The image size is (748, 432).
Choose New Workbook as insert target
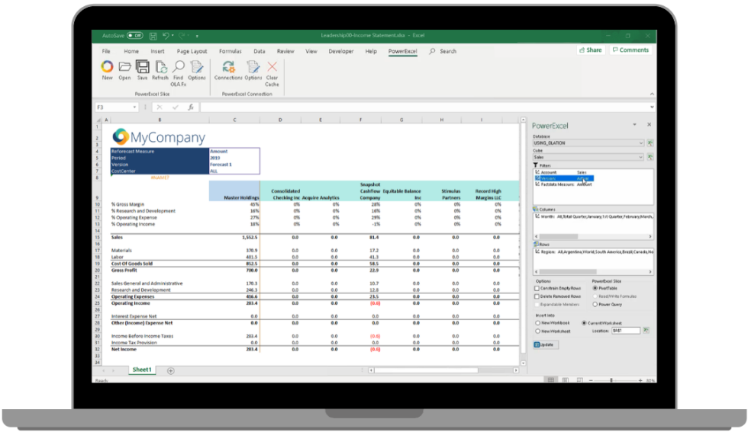pyautogui.click(x=537, y=322)
